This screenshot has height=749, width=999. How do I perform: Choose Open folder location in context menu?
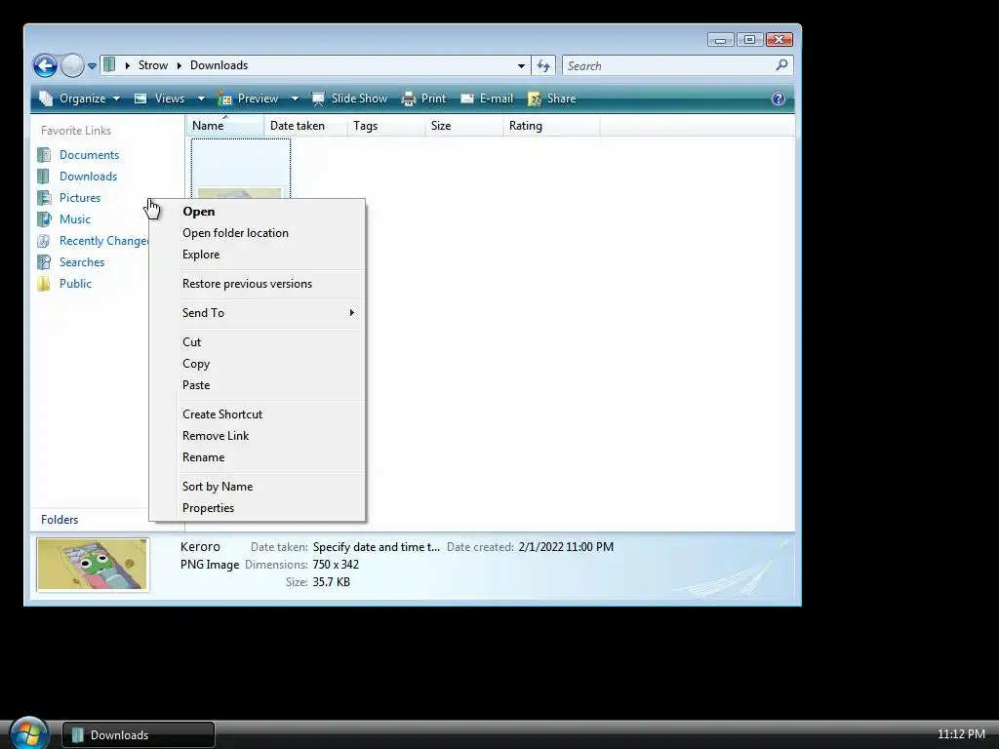coord(258,233)
